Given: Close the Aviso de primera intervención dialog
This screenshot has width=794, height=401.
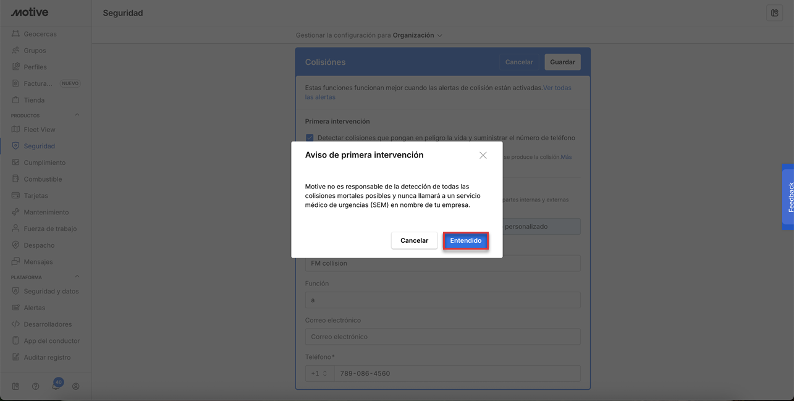Looking at the screenshot, I should (x=483, y=156).
